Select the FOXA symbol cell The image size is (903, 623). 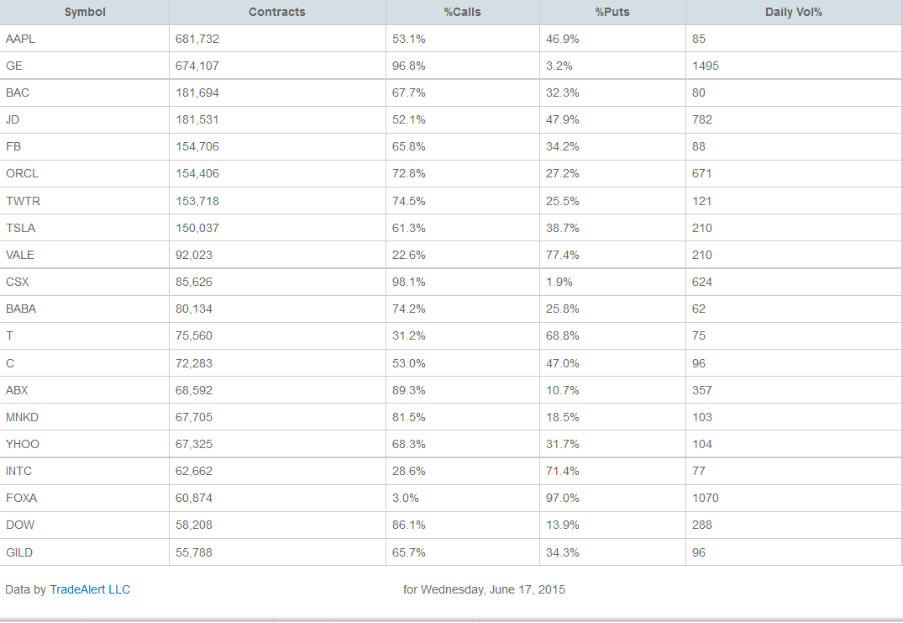21,498
